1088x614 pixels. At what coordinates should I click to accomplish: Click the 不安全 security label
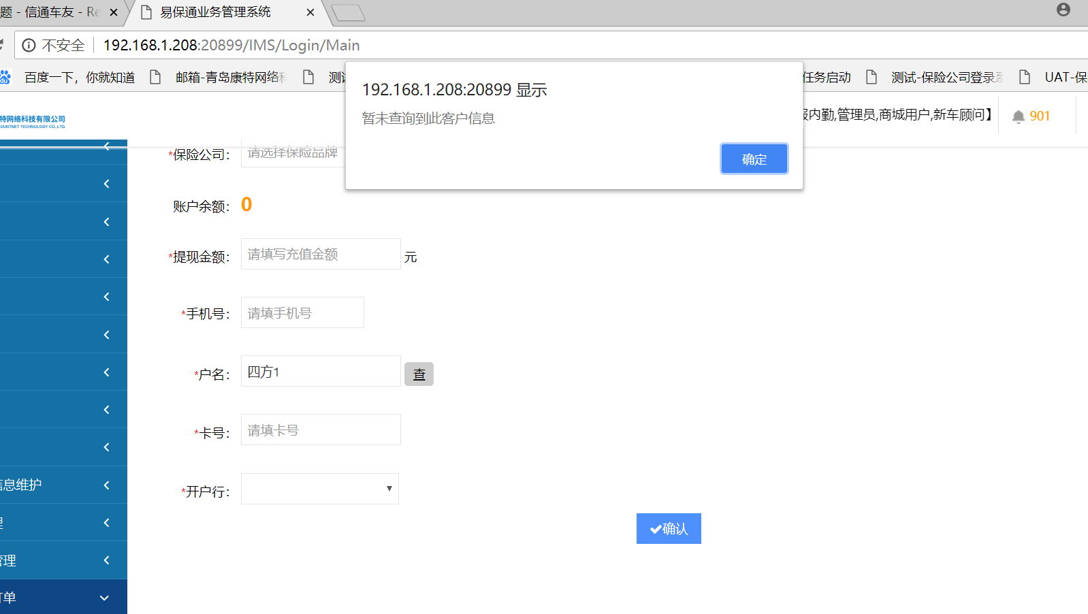63,45
